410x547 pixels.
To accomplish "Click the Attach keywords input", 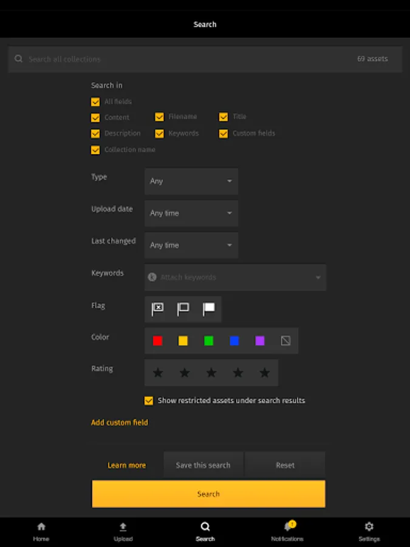I will click(x=235, y=277).
